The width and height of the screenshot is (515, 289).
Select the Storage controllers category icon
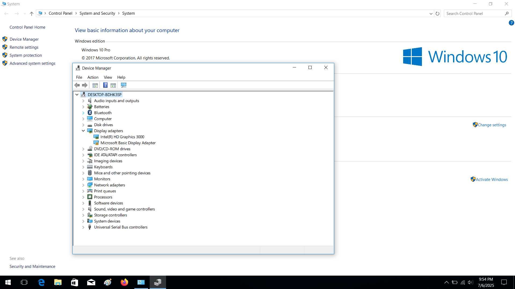pyautogui.click(x=90, y=215)
